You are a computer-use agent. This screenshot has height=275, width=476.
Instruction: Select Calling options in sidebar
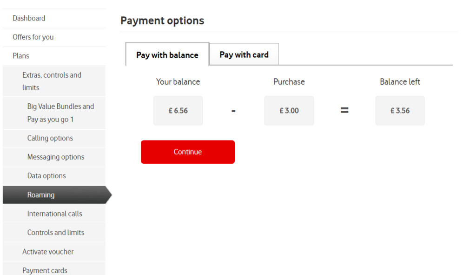coord(50,138)
